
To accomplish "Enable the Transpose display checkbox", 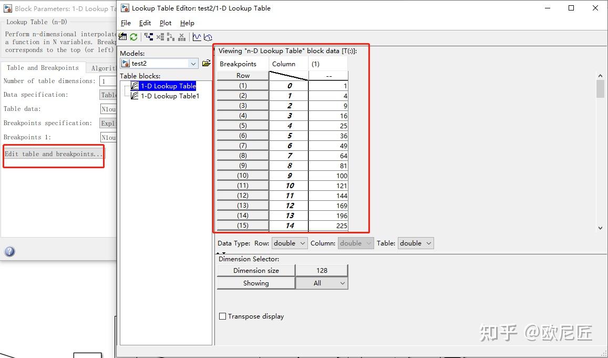I will coord(222,316).
